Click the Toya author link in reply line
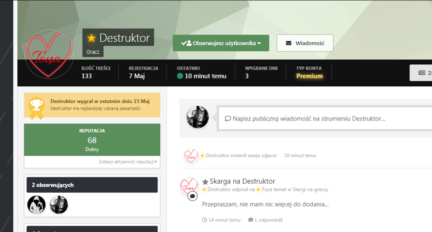This screenshot has width=432, height=232. point(267,189)
